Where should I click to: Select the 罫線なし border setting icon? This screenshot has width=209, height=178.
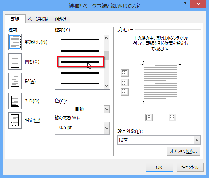pos(15,42)
